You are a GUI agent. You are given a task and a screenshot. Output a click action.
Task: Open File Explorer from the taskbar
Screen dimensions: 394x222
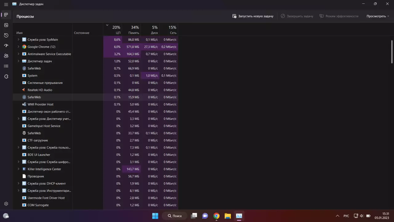point(227,216)
